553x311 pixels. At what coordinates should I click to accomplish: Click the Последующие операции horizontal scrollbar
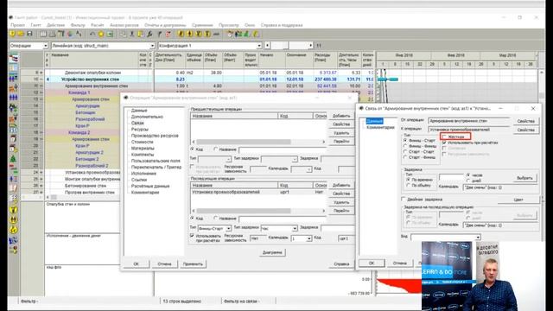pos(259,211)
